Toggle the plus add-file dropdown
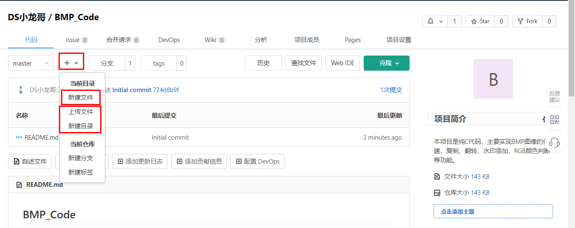 coord(71,63)
